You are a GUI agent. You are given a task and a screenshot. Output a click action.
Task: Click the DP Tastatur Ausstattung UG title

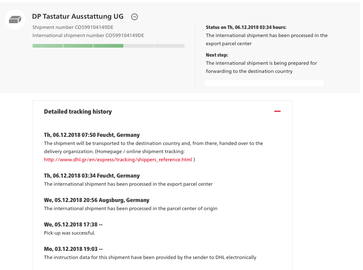(x=78, y=16)
